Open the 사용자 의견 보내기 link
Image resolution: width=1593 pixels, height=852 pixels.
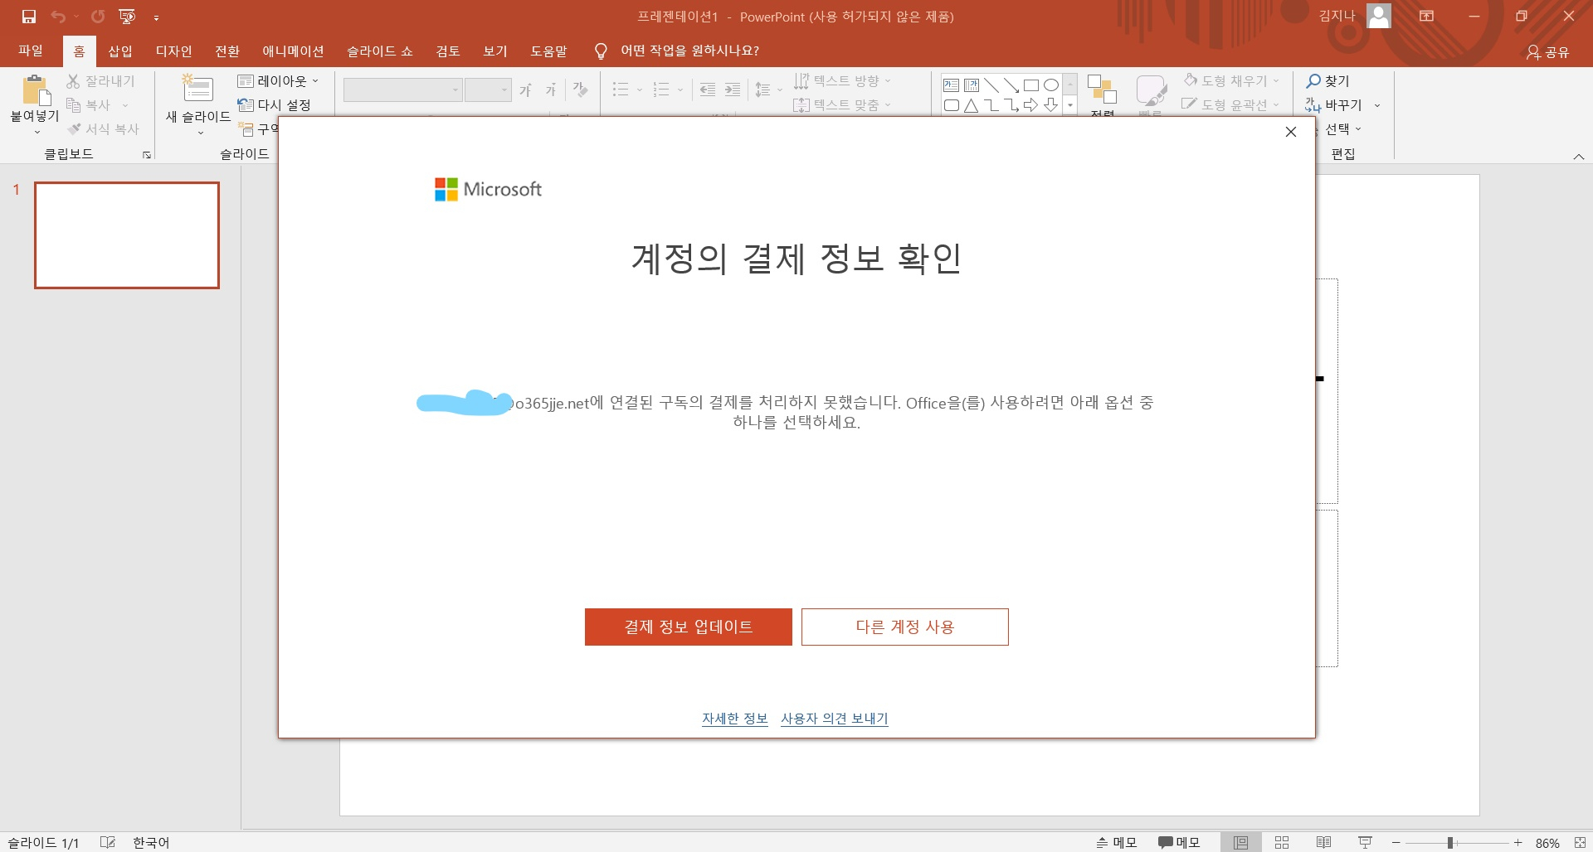click(x=835, y=719)
